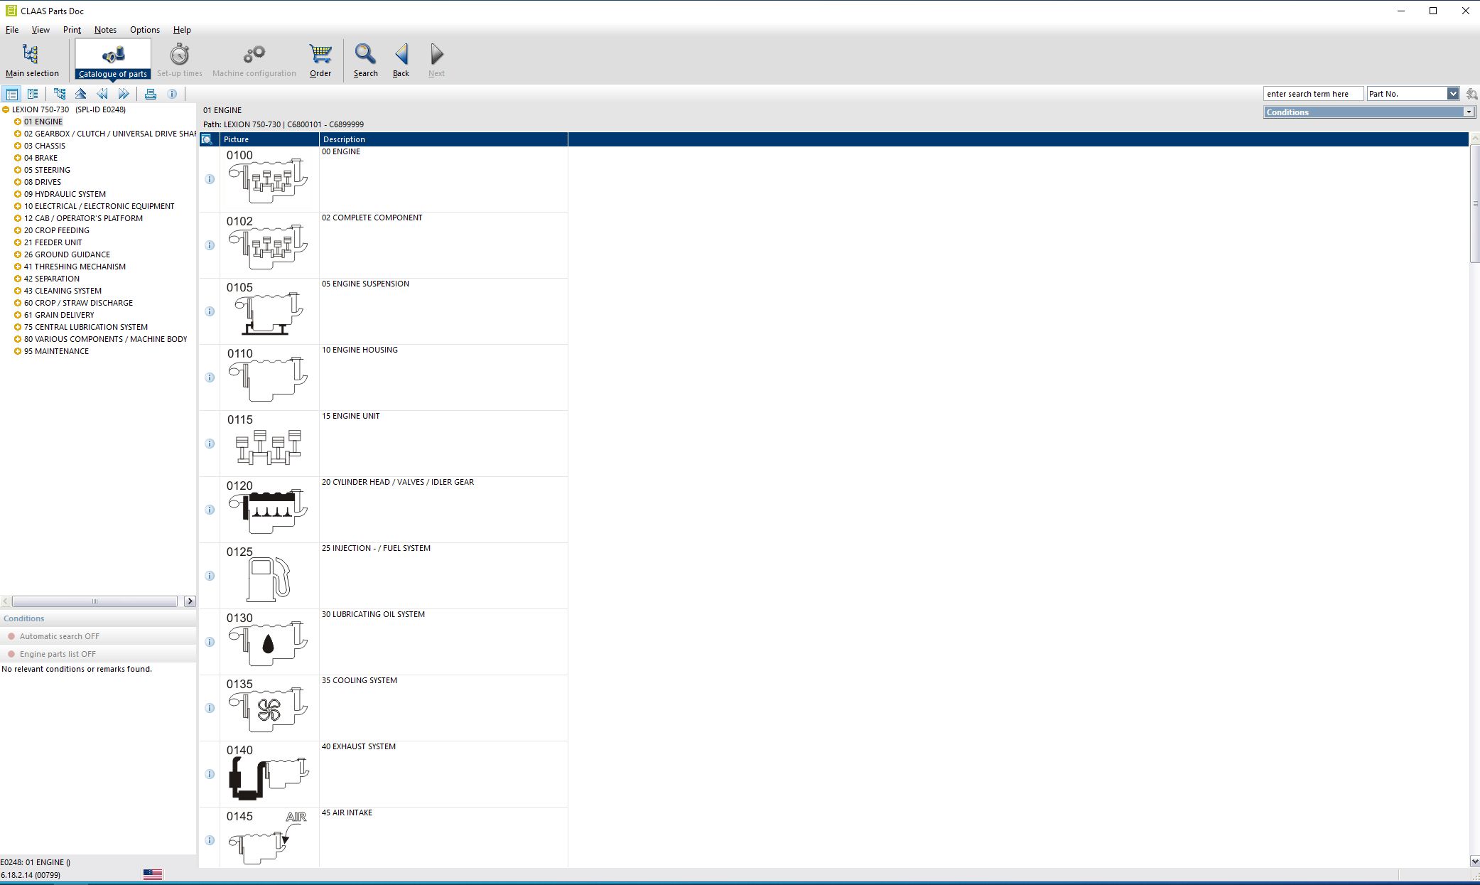Click the tree panel scroll right arrow

(190, 601)
